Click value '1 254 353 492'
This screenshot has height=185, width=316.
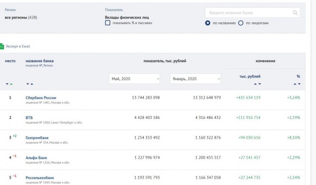coord(147,138)
